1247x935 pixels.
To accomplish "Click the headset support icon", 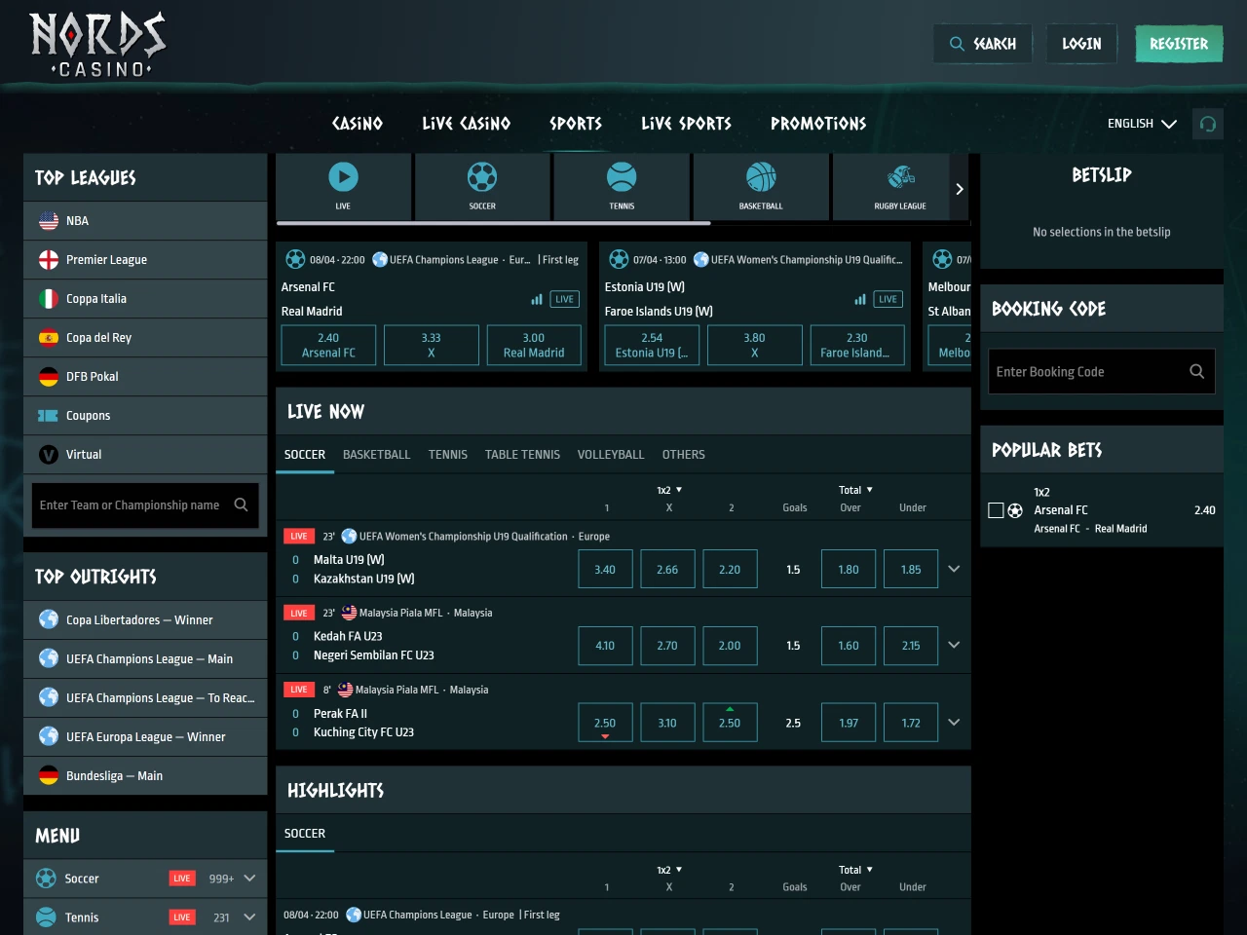I will (1208, 124).
